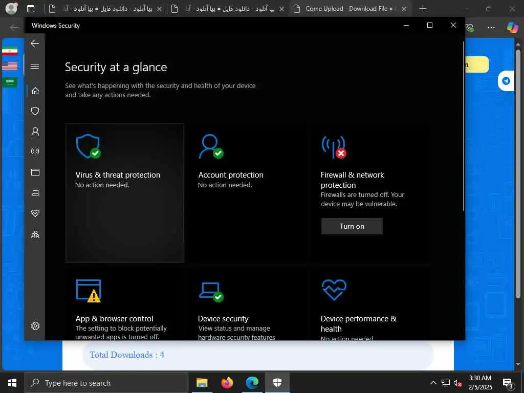
Task: Open Firewall & network protection heading
Action: [x=352, y=180]
